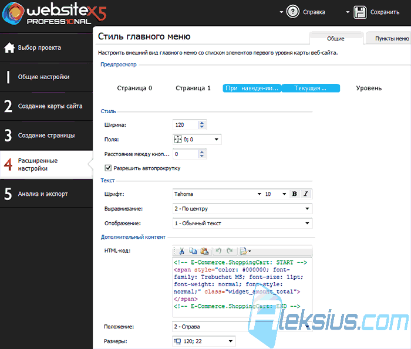Click the copy icon in HTML editor toolbar
This screenshot has width=411, height=349.
click(x=193, y=251)
